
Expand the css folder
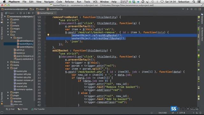click(8, 23)
